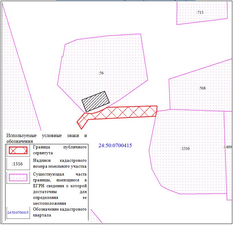The width and height of the screenshot is (233, 225).
Task: Click the parcel label :713
Action: pos(200,12)
